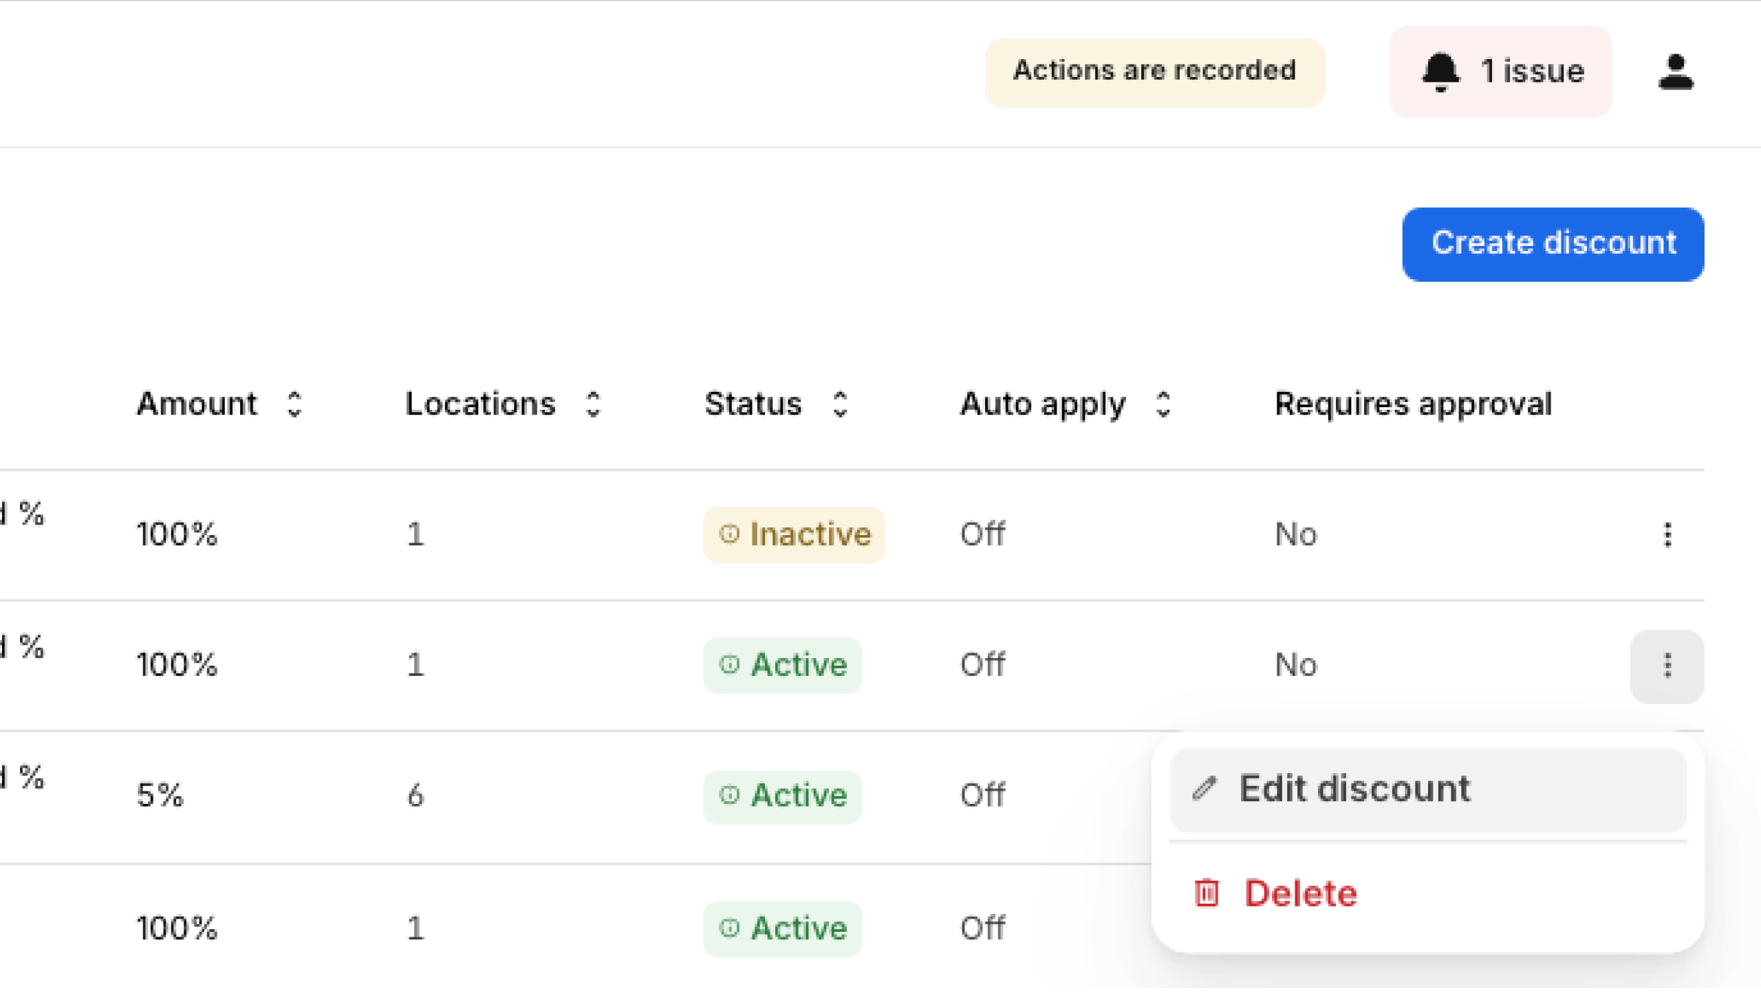
Task: Open the user profile icon
Action: point(1676,72)
